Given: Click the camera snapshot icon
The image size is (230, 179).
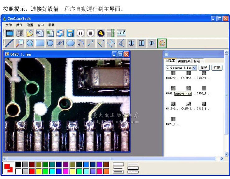Looking at the screenshot, I should click(x=20, y=33).
